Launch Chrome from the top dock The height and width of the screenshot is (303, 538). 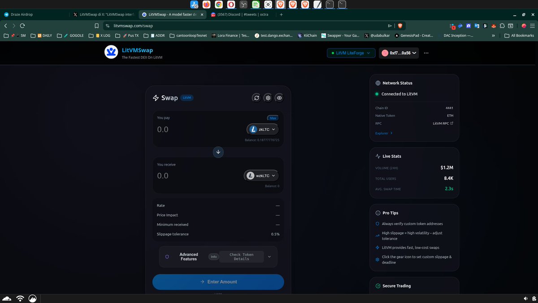pyautogui.click(x=219, y=4)
